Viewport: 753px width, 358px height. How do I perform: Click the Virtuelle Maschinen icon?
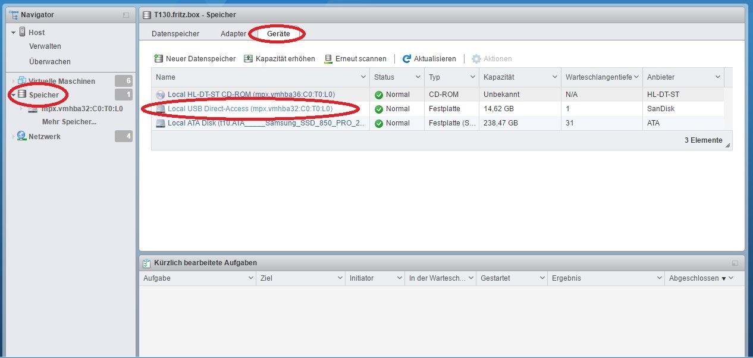22,81
